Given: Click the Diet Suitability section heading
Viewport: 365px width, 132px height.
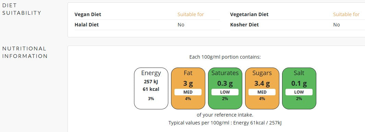Looking at the screenshot, I should pyautogui.click(x=22, y=9).
